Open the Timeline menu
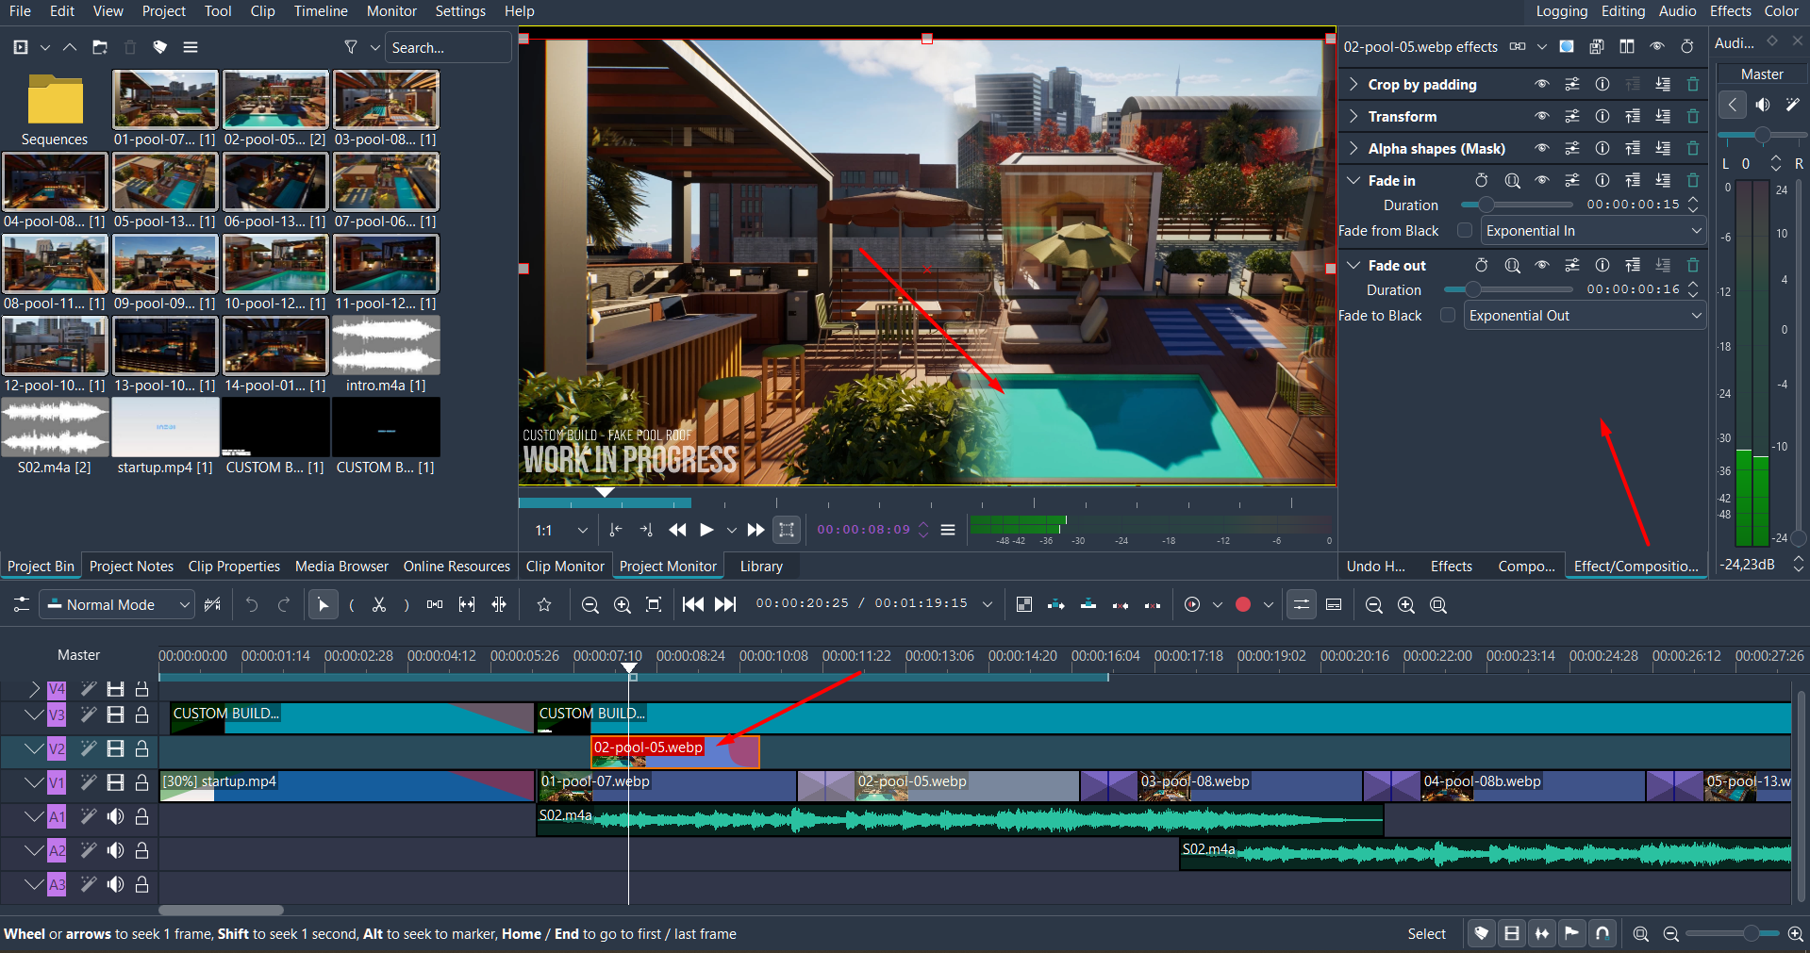1810x953 pixels. [x=321, y=11]
